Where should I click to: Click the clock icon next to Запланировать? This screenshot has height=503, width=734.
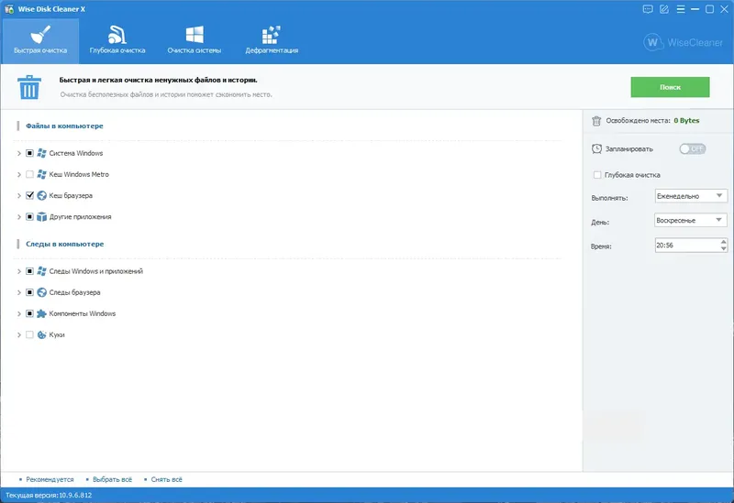(x=596, y=148)
